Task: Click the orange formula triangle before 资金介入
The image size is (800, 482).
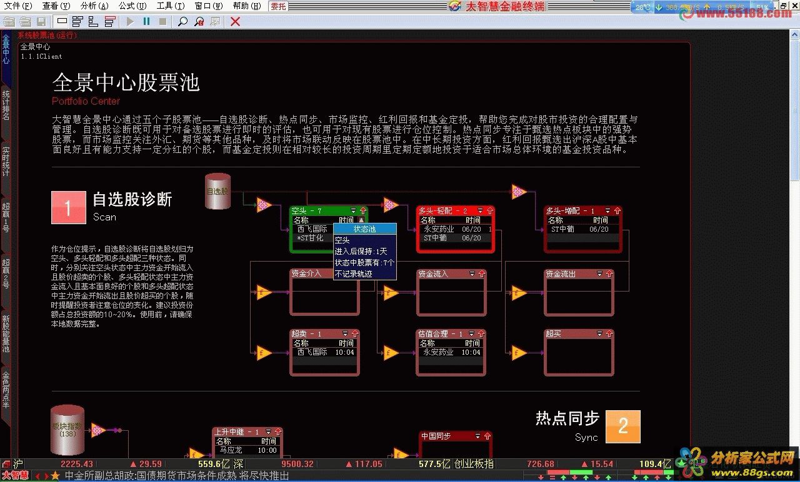Action: [x=264, y=292]
